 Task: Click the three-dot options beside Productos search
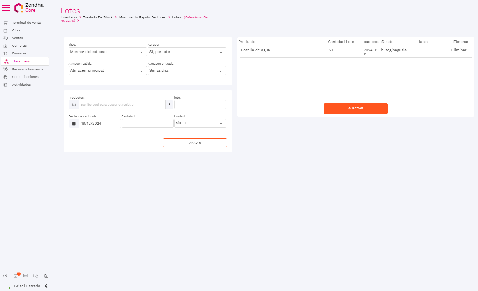(169, 105)
